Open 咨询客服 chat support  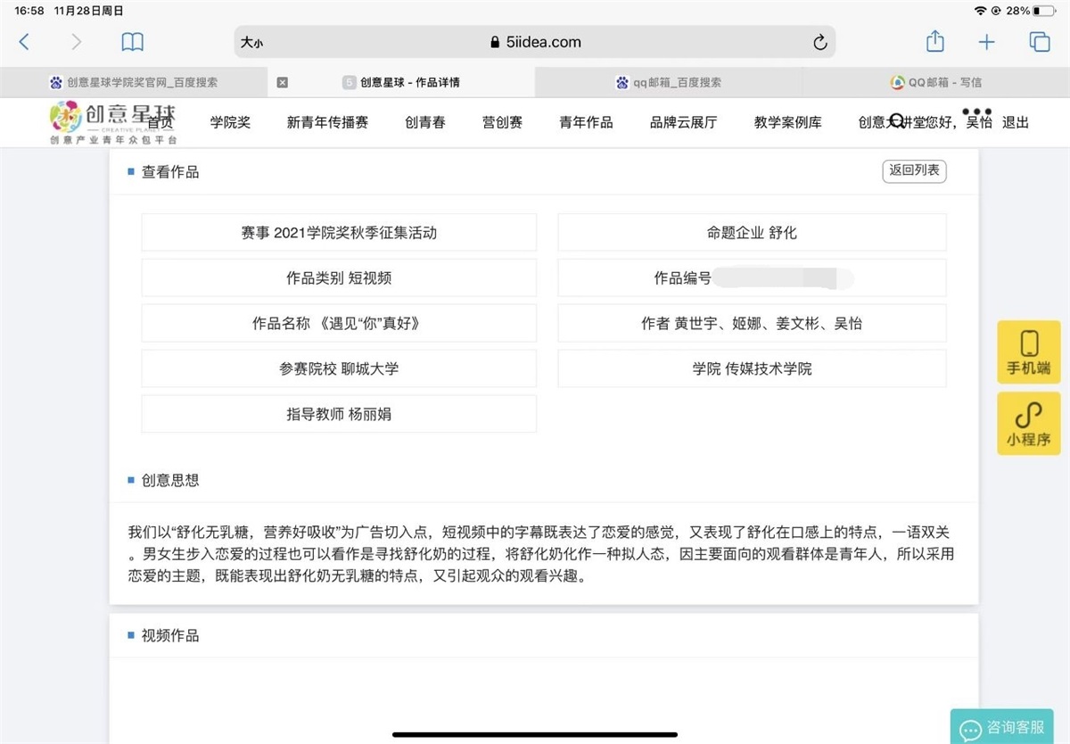pos(1002,727)
